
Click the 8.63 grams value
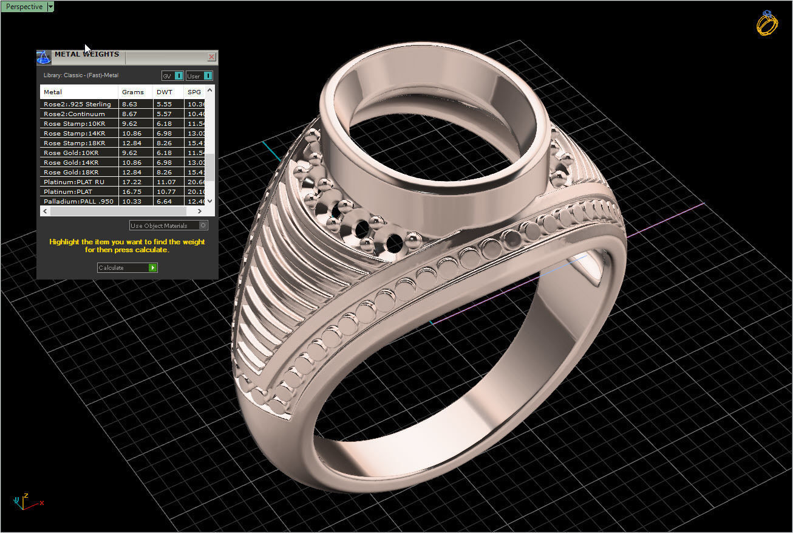[129, 105]
